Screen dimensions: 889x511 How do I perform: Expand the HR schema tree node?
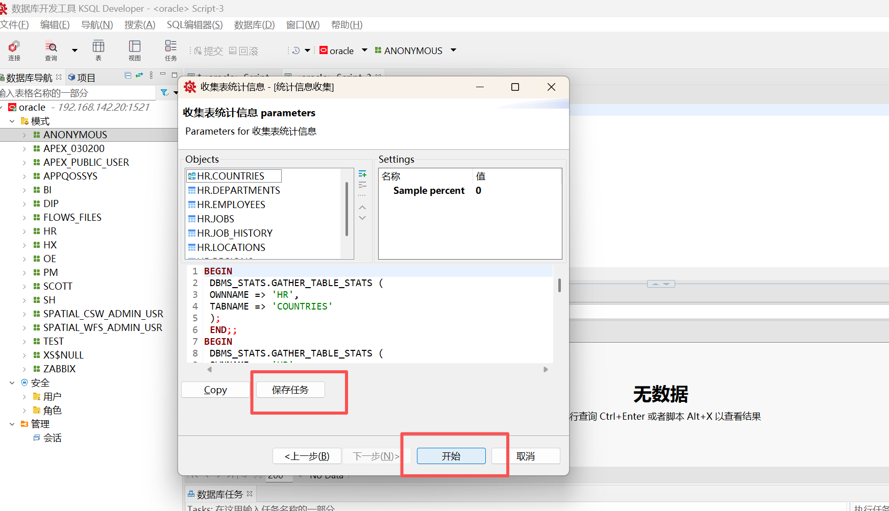click(24, 232)
